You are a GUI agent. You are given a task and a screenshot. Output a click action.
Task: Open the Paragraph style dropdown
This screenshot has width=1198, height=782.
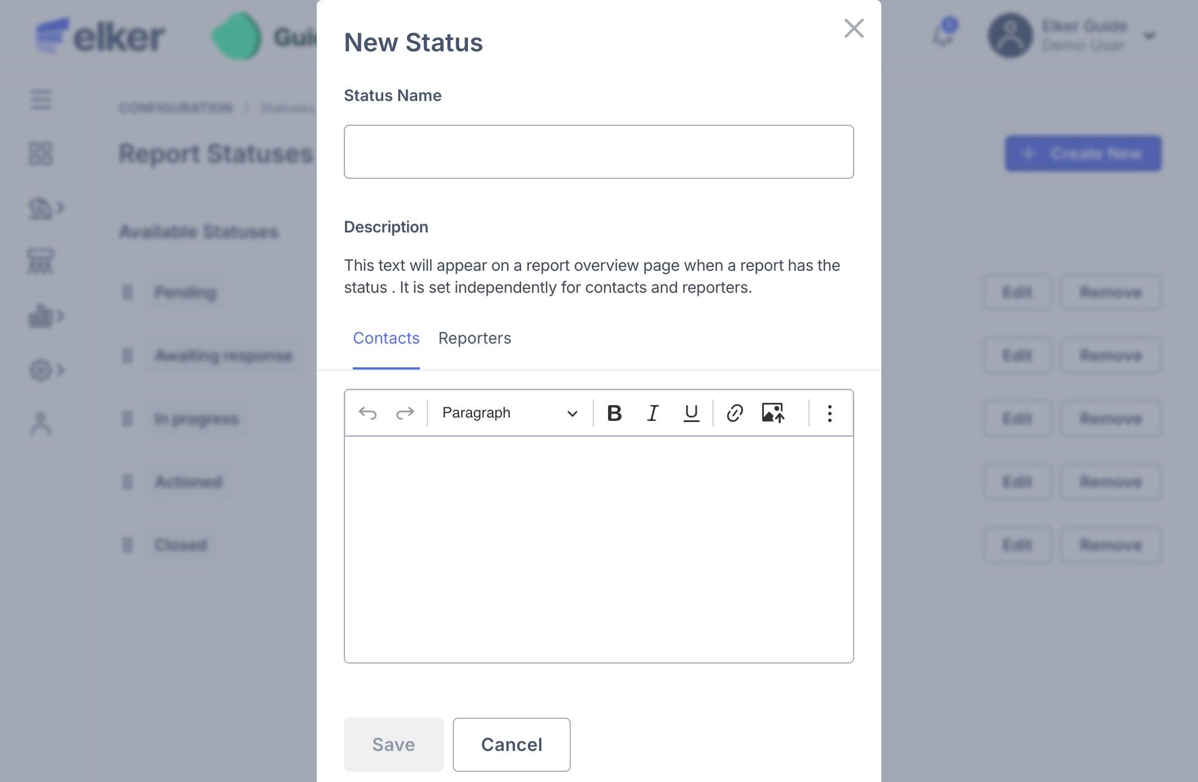509,414
